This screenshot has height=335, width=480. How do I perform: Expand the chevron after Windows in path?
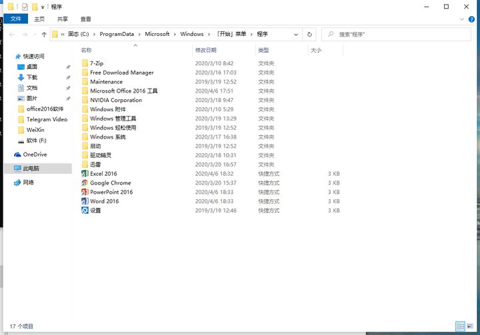(209, 34)
